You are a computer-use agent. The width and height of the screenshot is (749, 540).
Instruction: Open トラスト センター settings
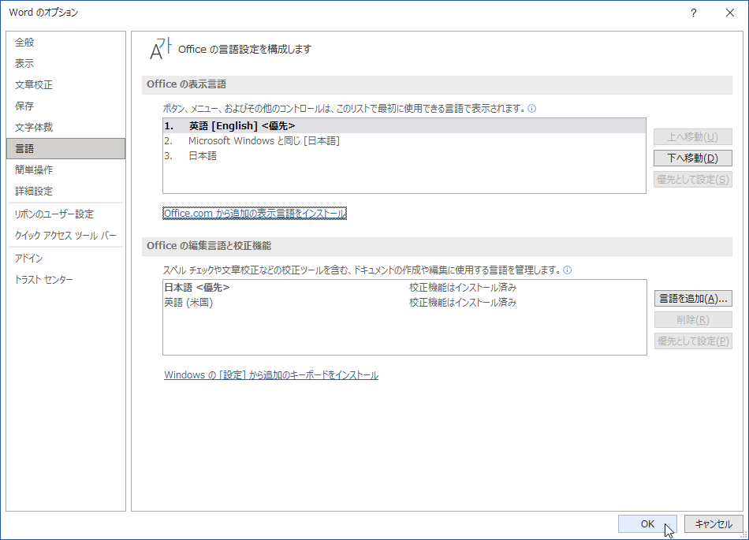(x=66, y=280)
